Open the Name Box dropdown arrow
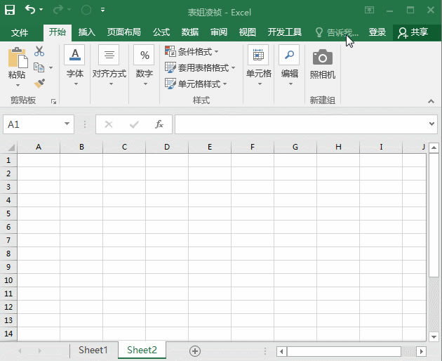The width and height of the screenshot is (442, 361). 67,124
